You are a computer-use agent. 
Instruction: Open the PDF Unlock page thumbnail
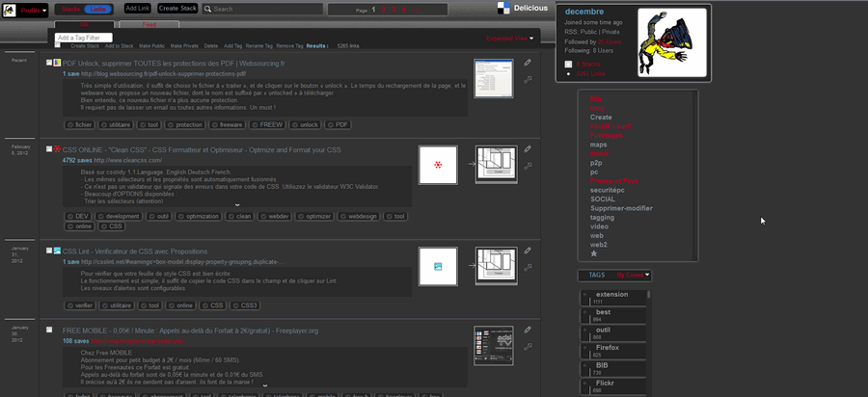(494, 78)
